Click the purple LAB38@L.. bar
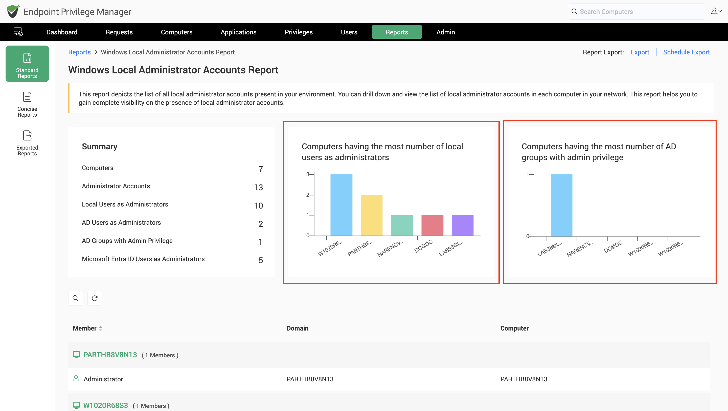Image resolution: width=728 pixels, height=411 pixels. coord(463,225)
